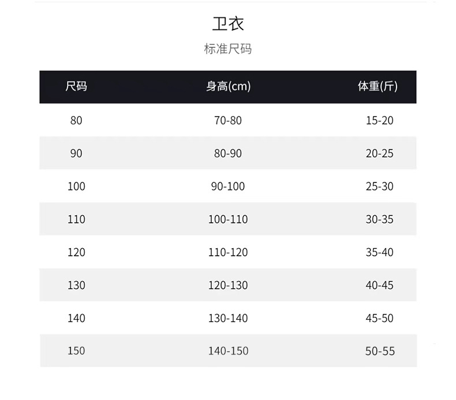Click the 标准尺码 subtitle
The width and height of the screenshot is (456, 400).
(x=228, y=49)
